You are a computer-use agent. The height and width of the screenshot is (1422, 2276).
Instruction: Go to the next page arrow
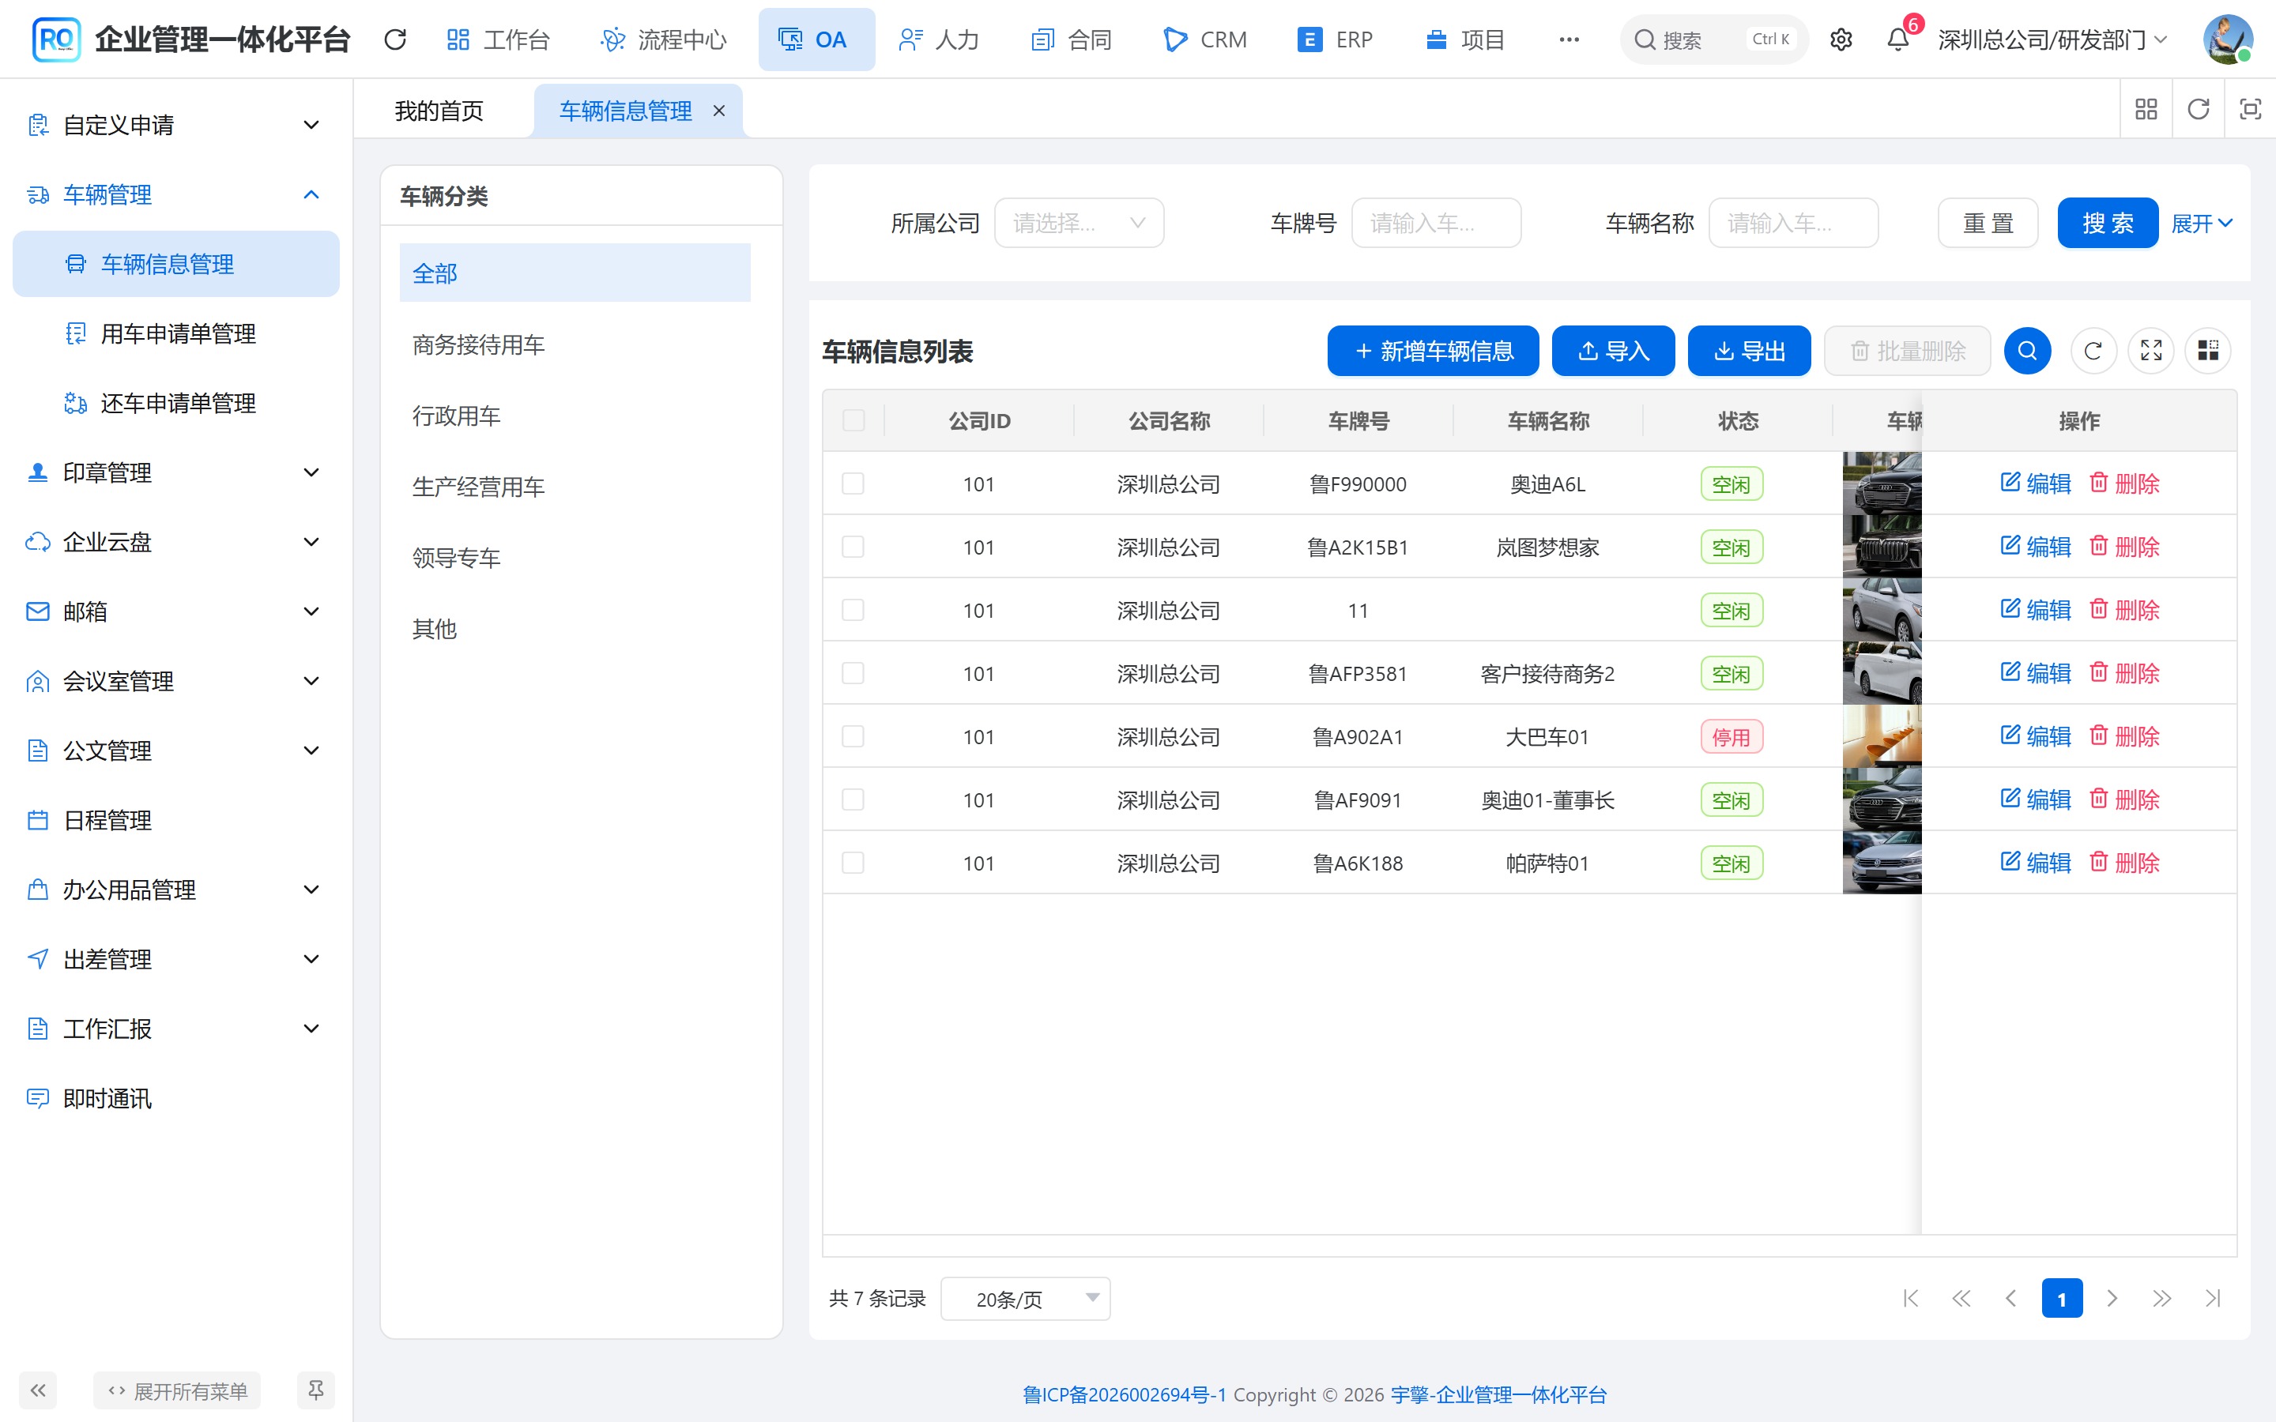tap(2112, 1299)
